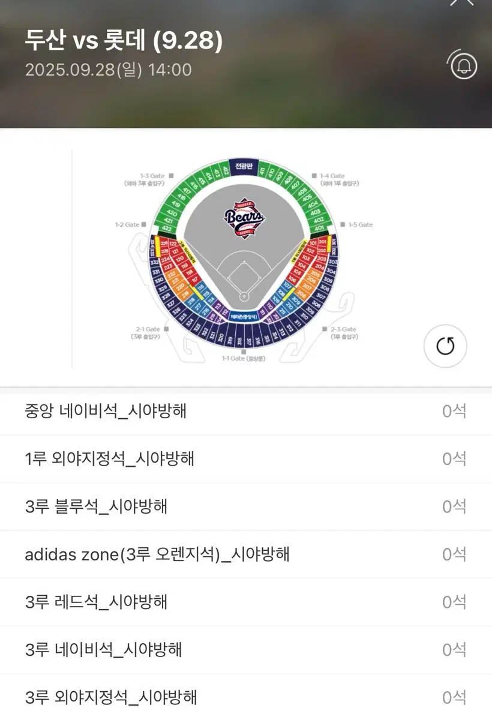
Task: Open 중앙 네이비석_시야방해 seat row
Action: coord(246,411)
